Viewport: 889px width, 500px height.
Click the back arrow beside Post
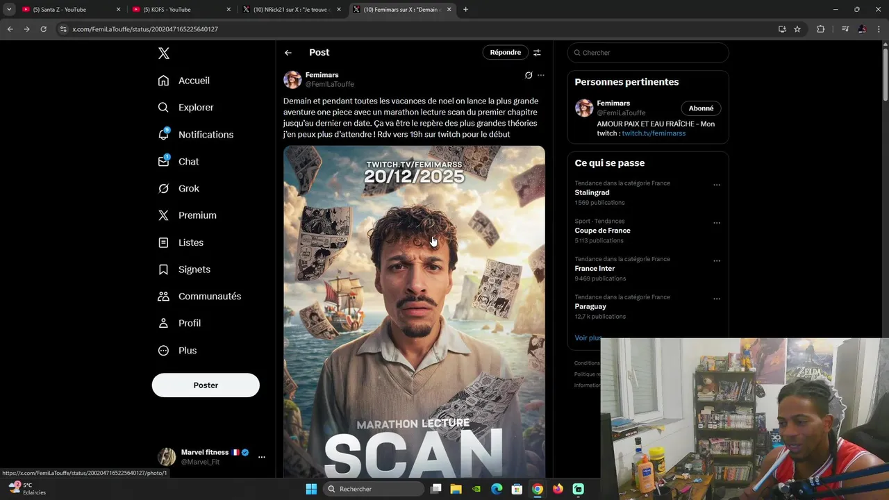point(288,53)
